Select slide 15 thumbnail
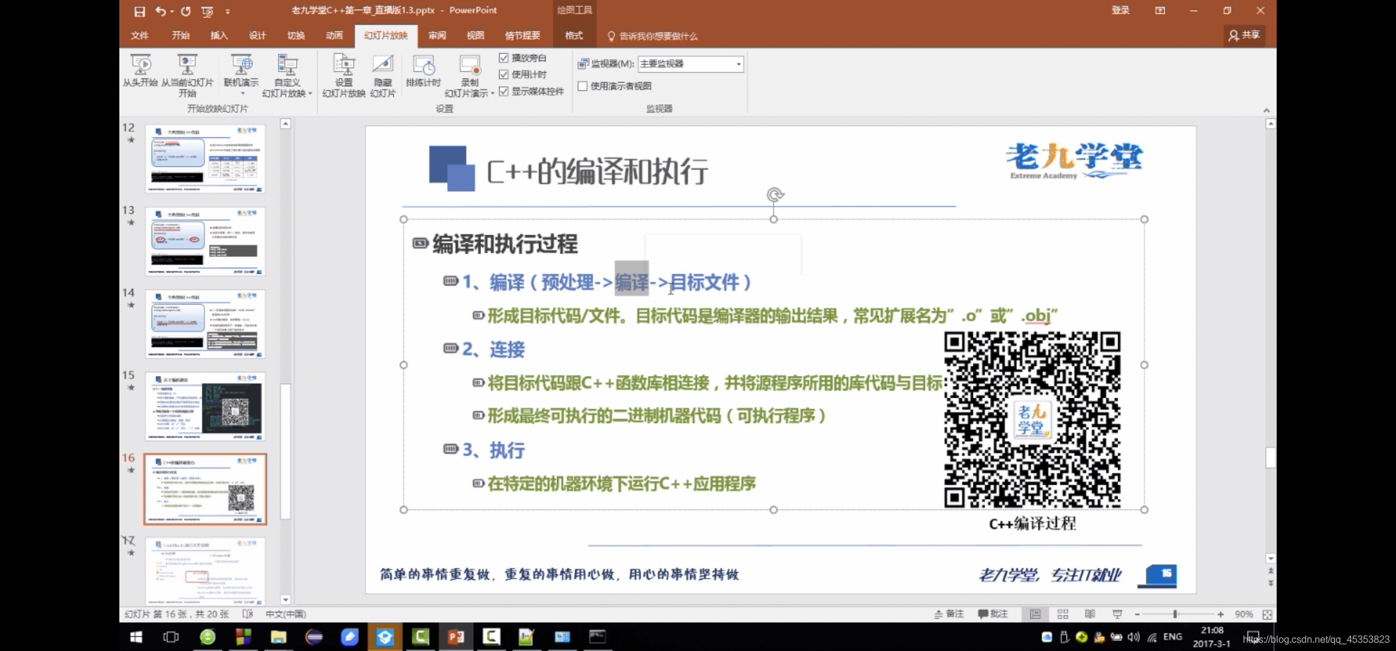 pos(205,406)
